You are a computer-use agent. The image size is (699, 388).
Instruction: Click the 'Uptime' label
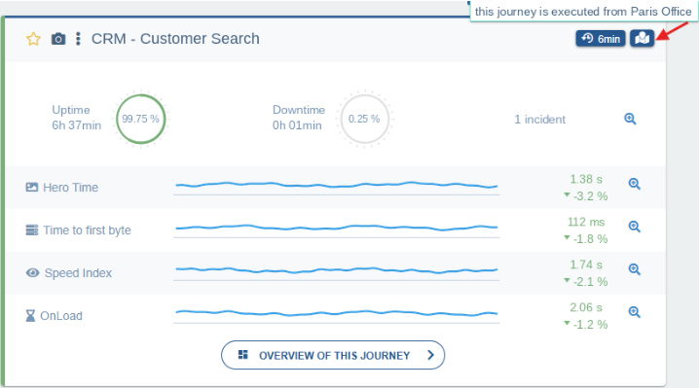pos(71,110)
